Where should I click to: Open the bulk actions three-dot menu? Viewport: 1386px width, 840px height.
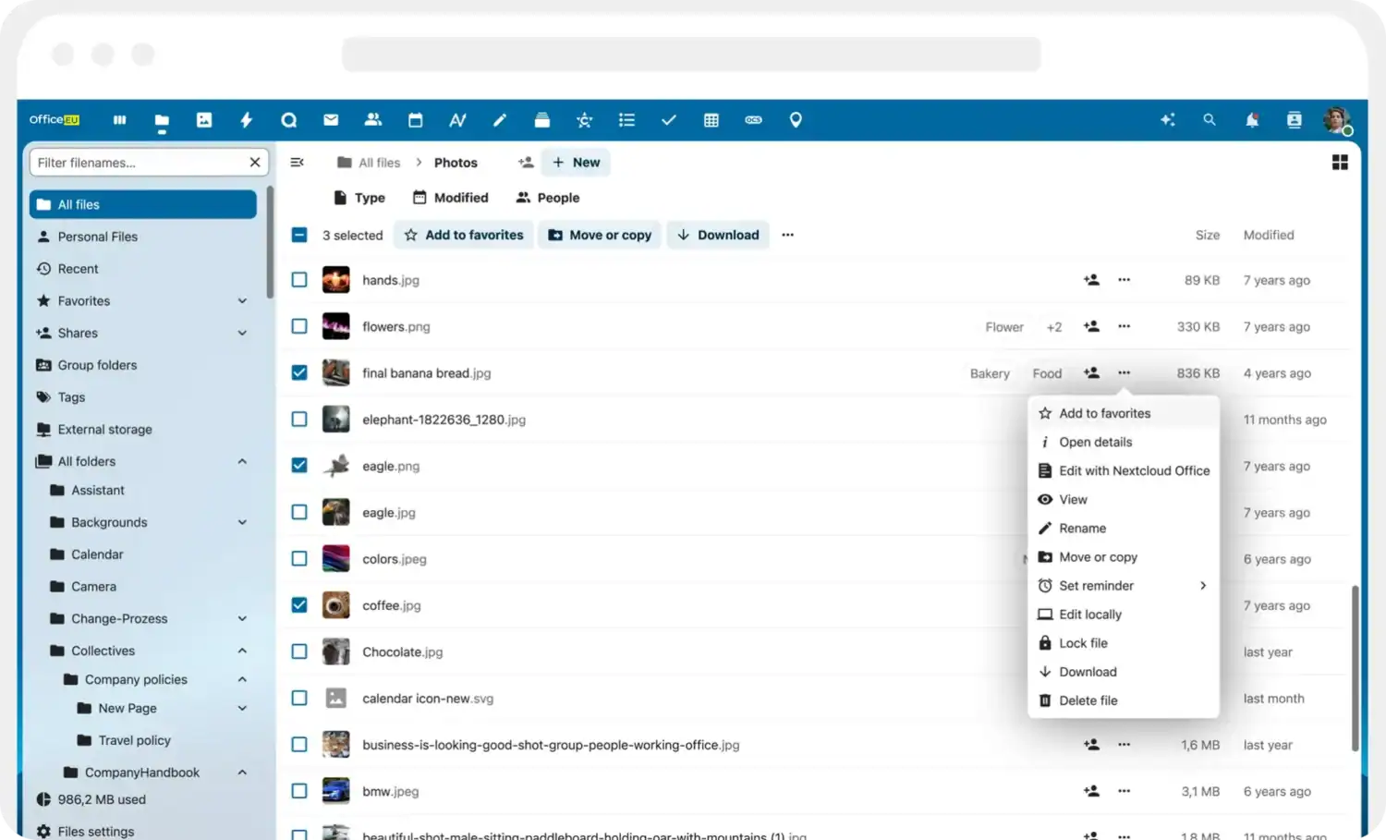tap(787, 235)
